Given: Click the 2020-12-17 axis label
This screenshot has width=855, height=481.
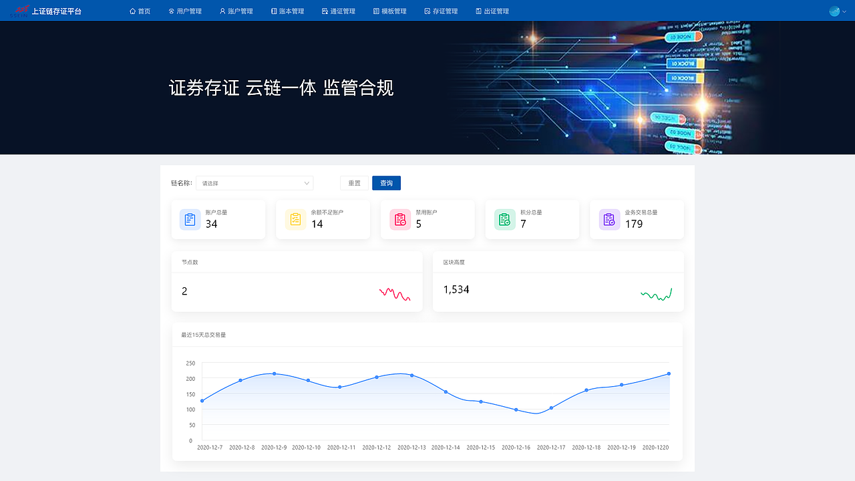Looking at the screenshot, I should point(551,448).
